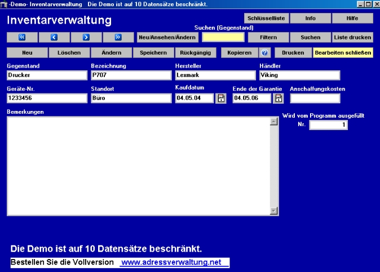This screenshot has width=380, height=272.
Task: Click Bearbeiten schließen to finish editing
Action: tap(343, 53)
